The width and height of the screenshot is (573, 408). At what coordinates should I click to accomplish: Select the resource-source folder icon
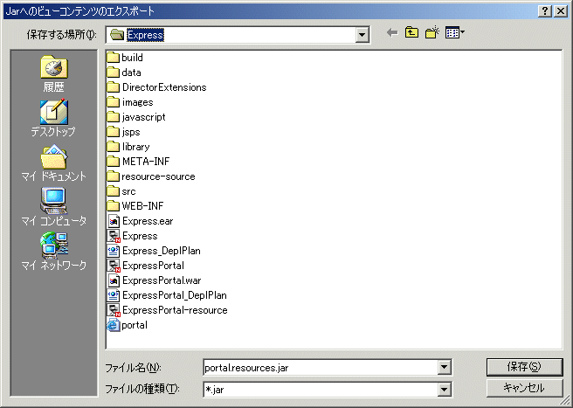114,176
